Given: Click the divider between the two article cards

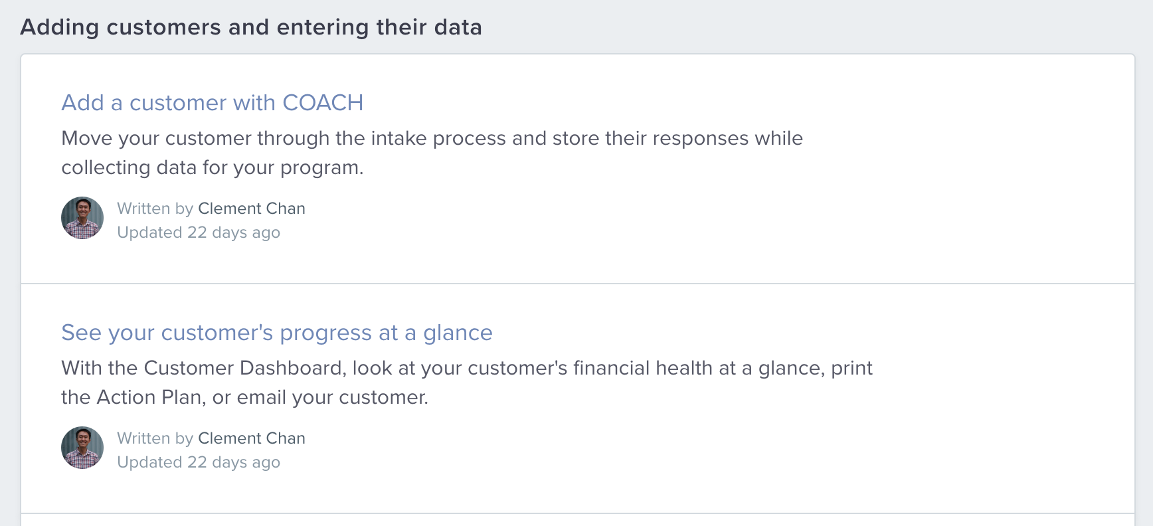Looking at the screenshot, I should 578,284.
